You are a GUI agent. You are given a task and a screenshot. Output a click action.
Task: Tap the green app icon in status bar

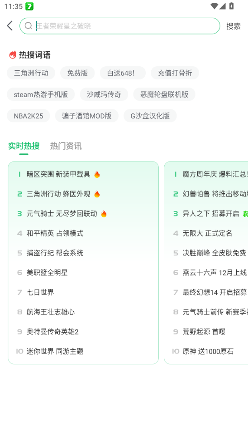click(29, 6)
